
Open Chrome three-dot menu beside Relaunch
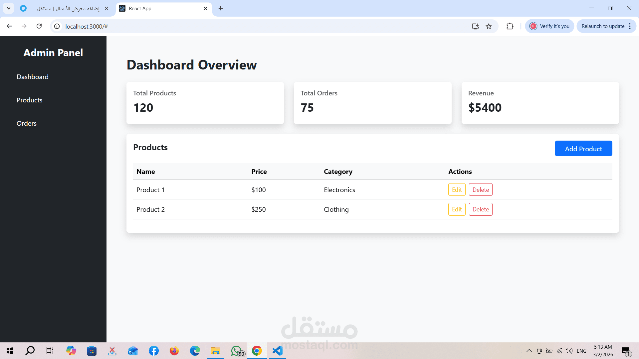pyautogui.click(x=630, y=26)
